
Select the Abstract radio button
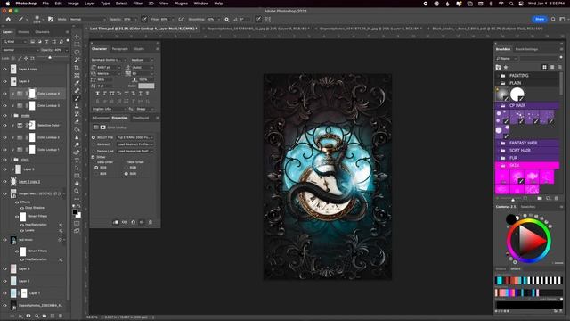93,144
